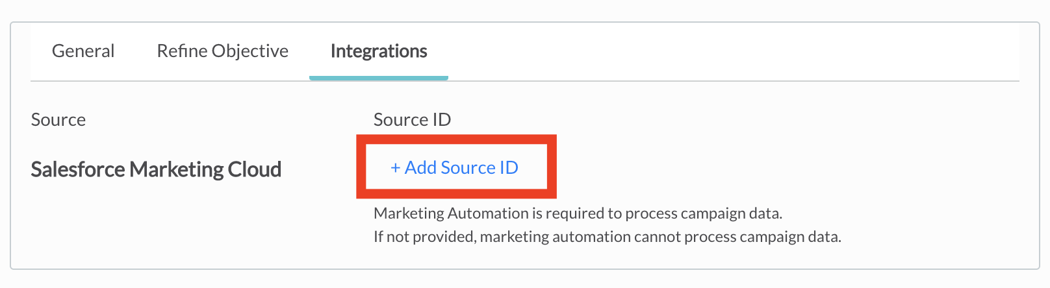
Task: Select the Salesforce Marketing Cloud source name
Action: click(x=156, y=169)
